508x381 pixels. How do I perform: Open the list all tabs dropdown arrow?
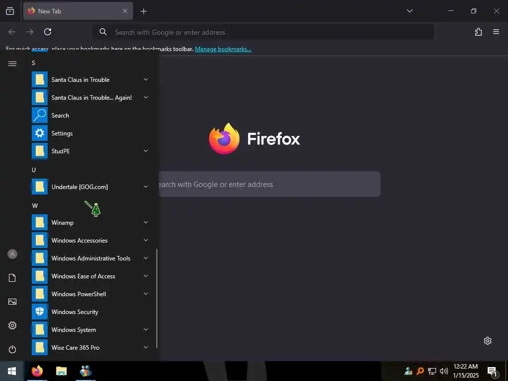click(x=409, y=11)
